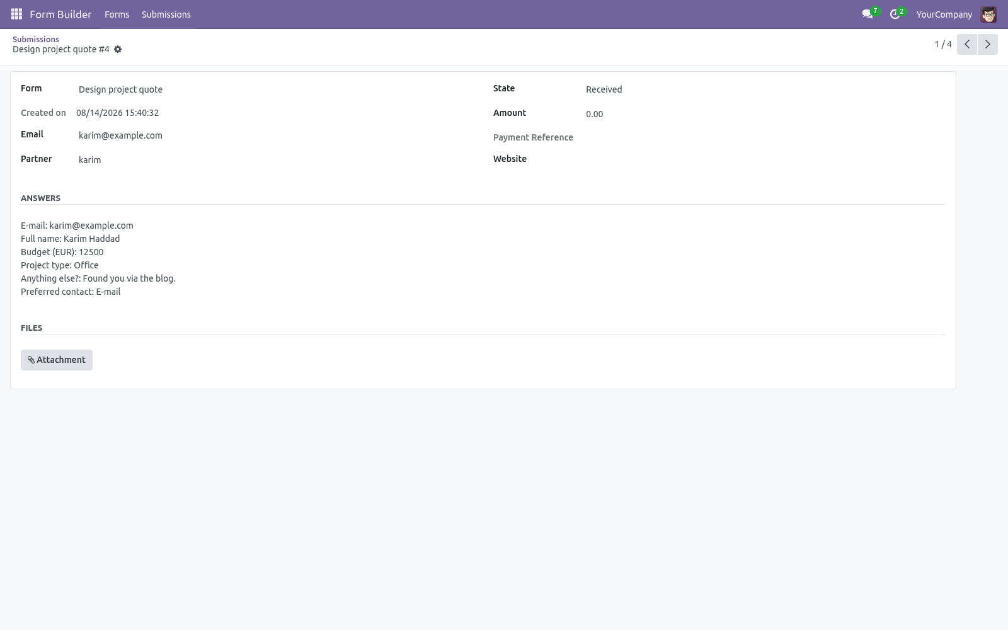The width and height of the screenshot is (1008, 630).
Task: Click answer line Full name: Karim Haddad
Action: 70,239
